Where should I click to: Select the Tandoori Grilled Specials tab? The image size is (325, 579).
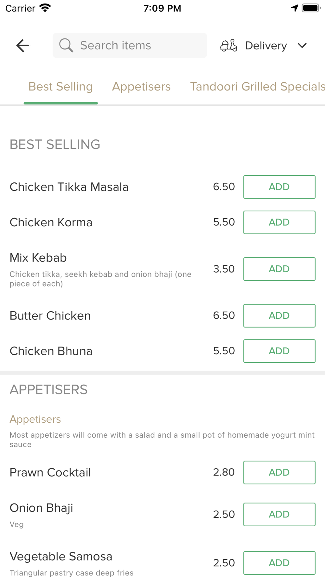pyautogui.click(x=257, y=87)
